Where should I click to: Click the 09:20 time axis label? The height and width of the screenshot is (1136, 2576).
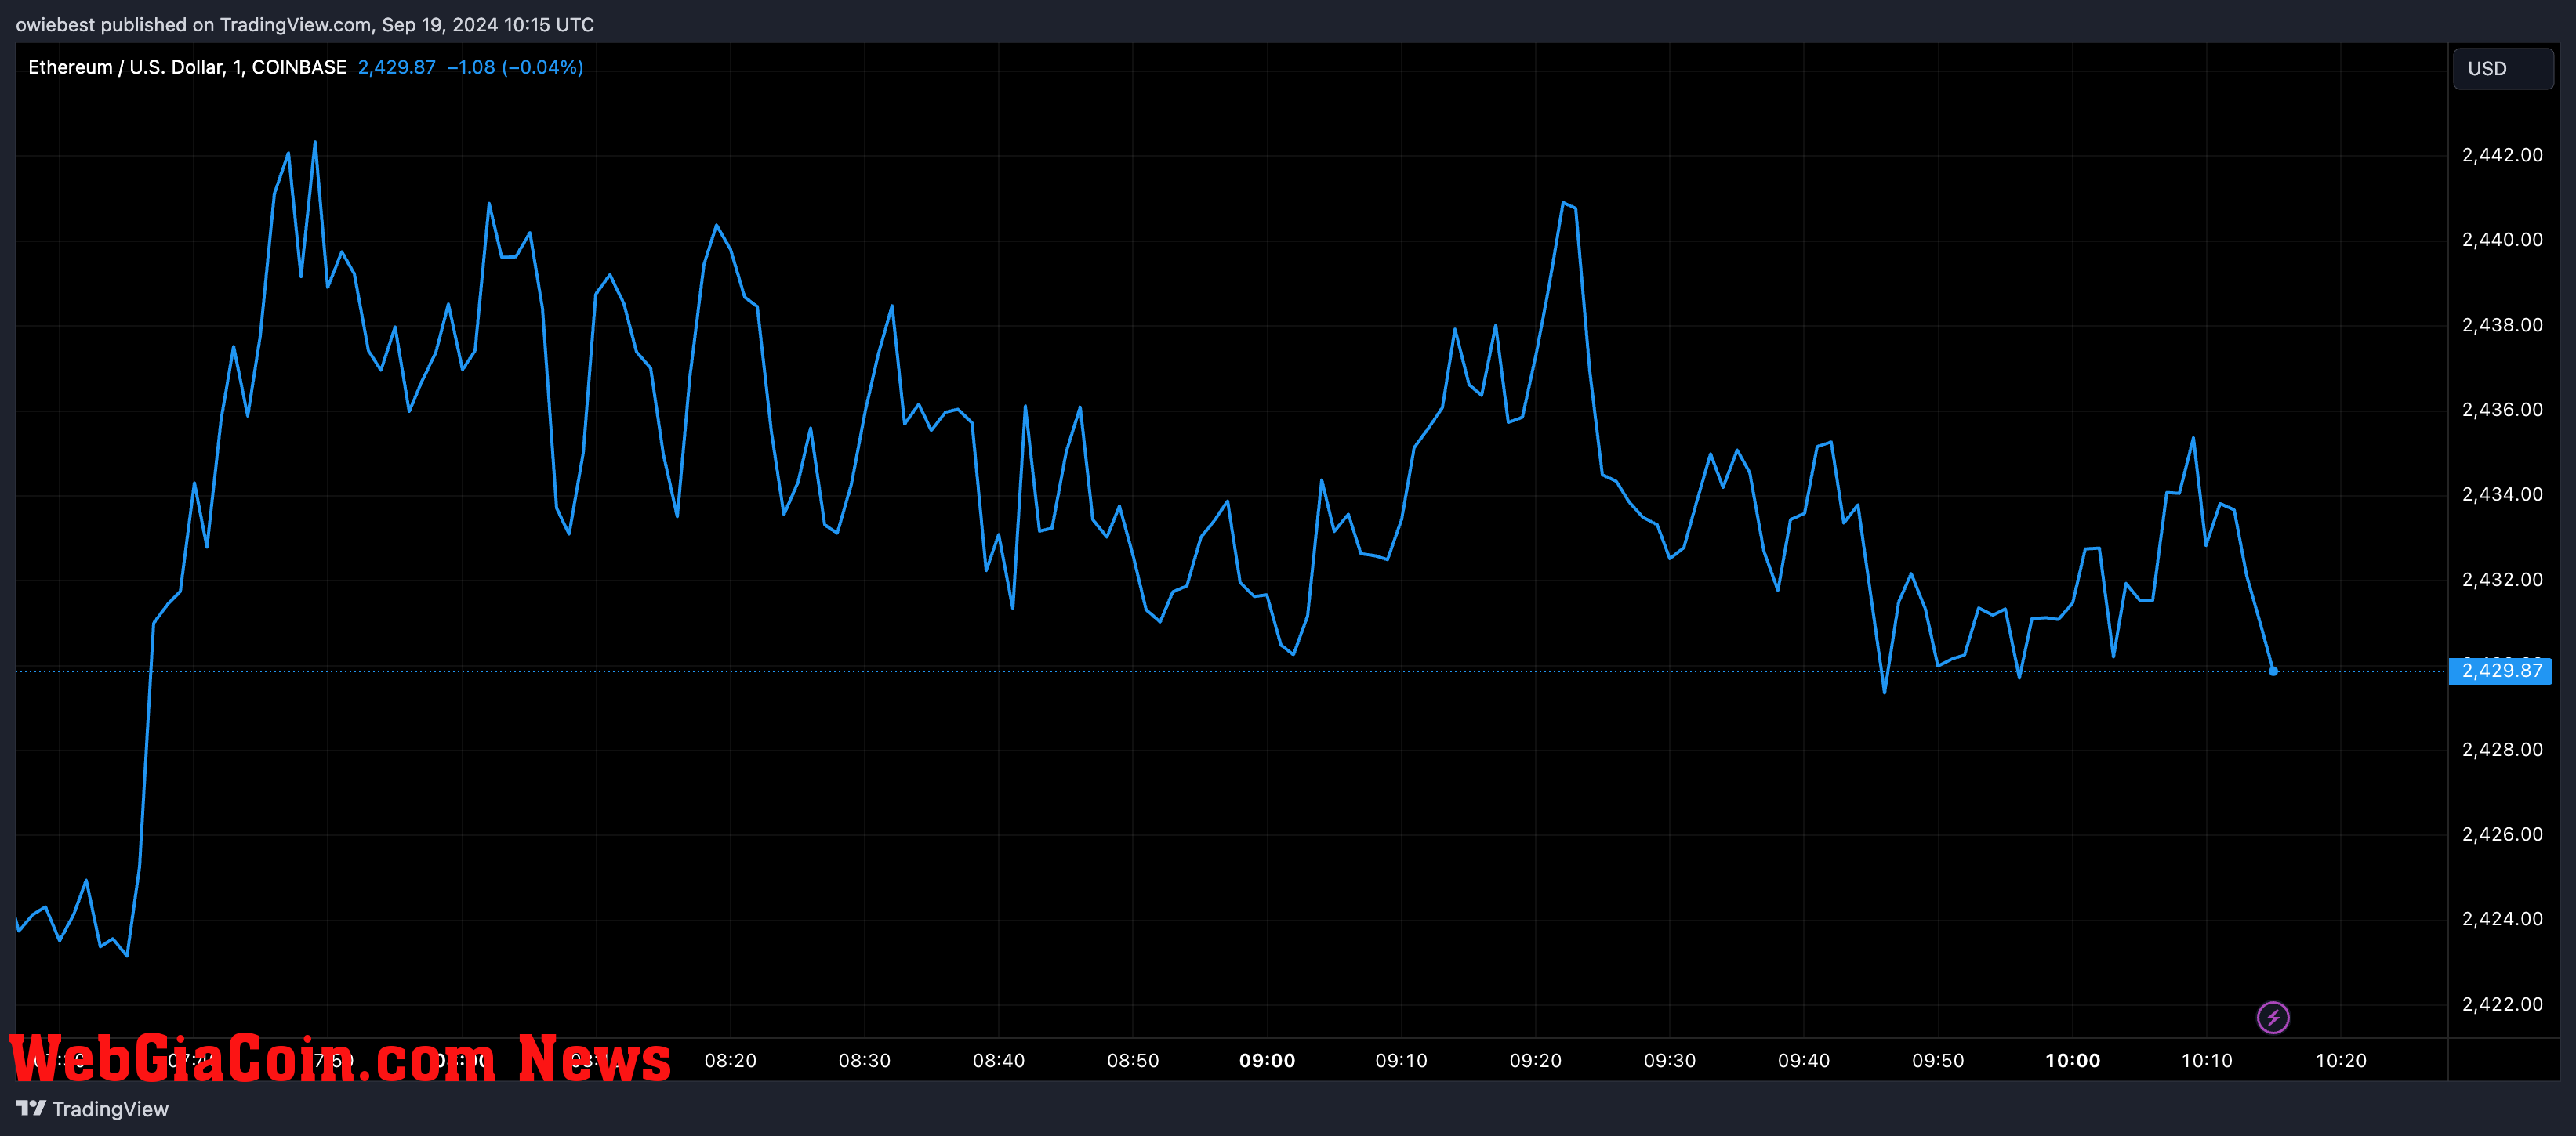(1535, 1061)
